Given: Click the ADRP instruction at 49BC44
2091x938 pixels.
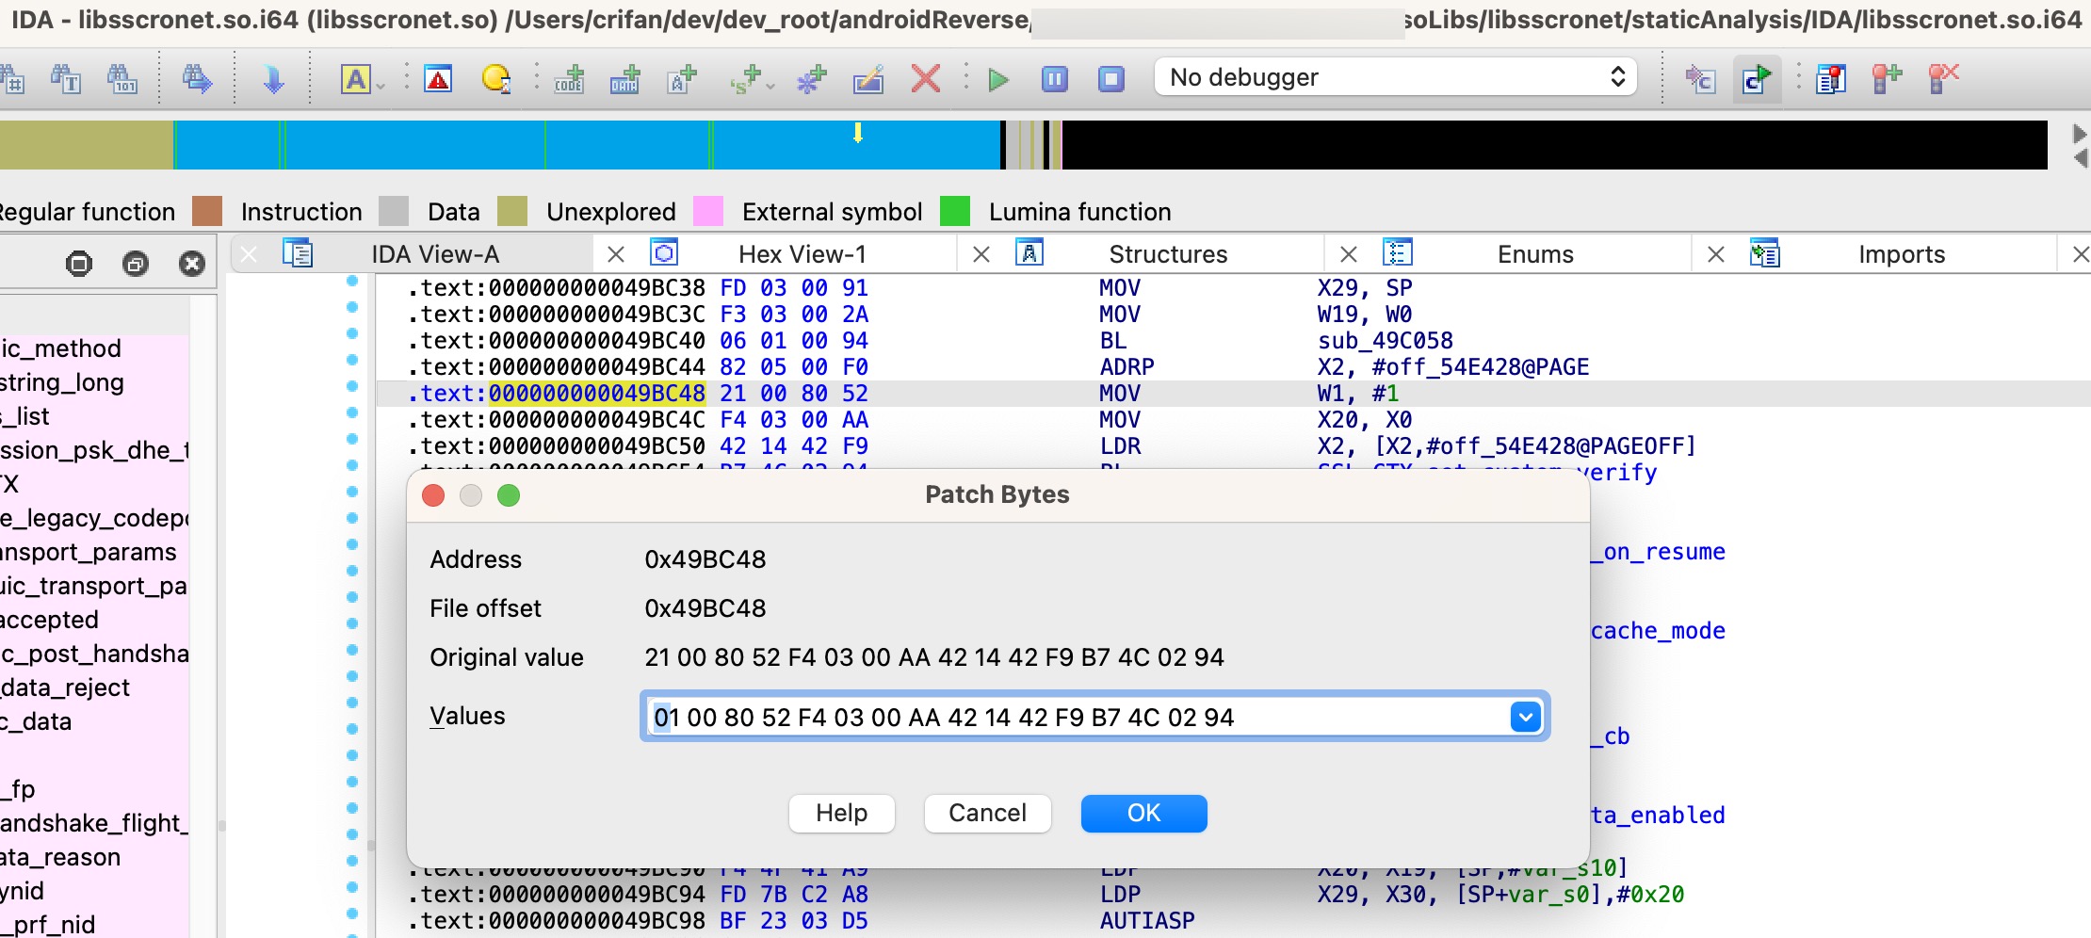Looking at the screenshot, I should (1127, 367).
